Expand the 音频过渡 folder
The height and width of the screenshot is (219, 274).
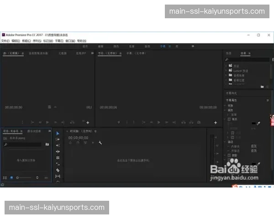click(226, 80)
